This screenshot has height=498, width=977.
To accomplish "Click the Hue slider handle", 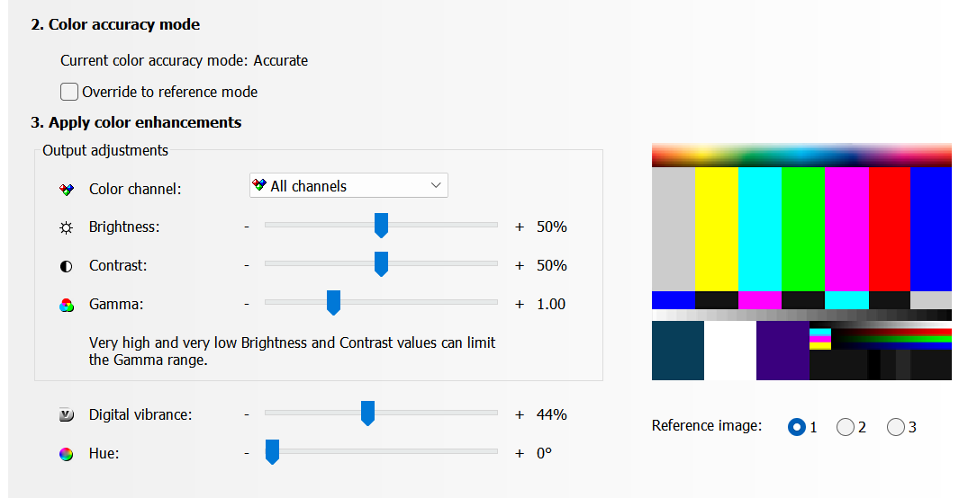I will [x=272, y=452].
